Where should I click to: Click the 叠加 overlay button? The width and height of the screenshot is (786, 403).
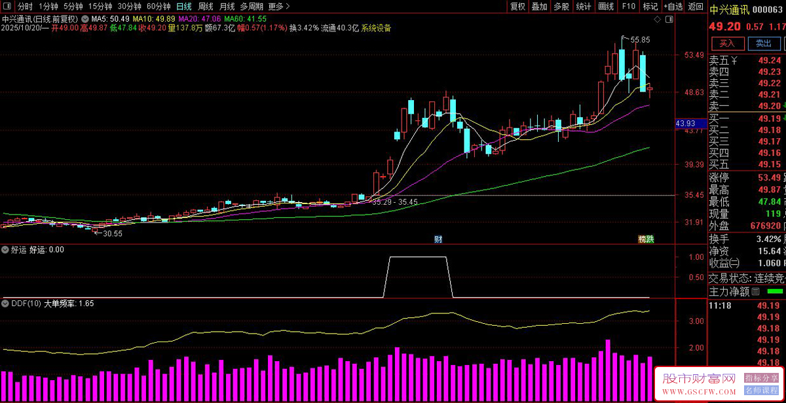pos(539,7)
